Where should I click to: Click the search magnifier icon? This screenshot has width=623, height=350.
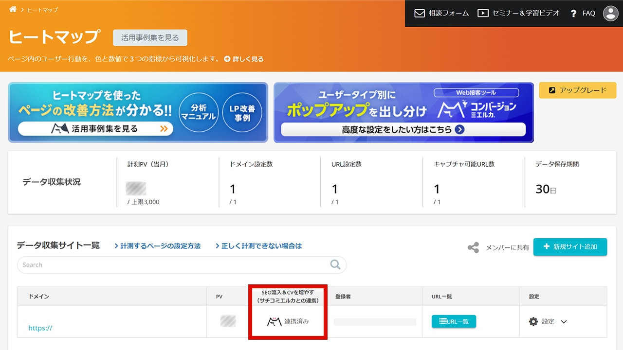[x=335, y=264]
